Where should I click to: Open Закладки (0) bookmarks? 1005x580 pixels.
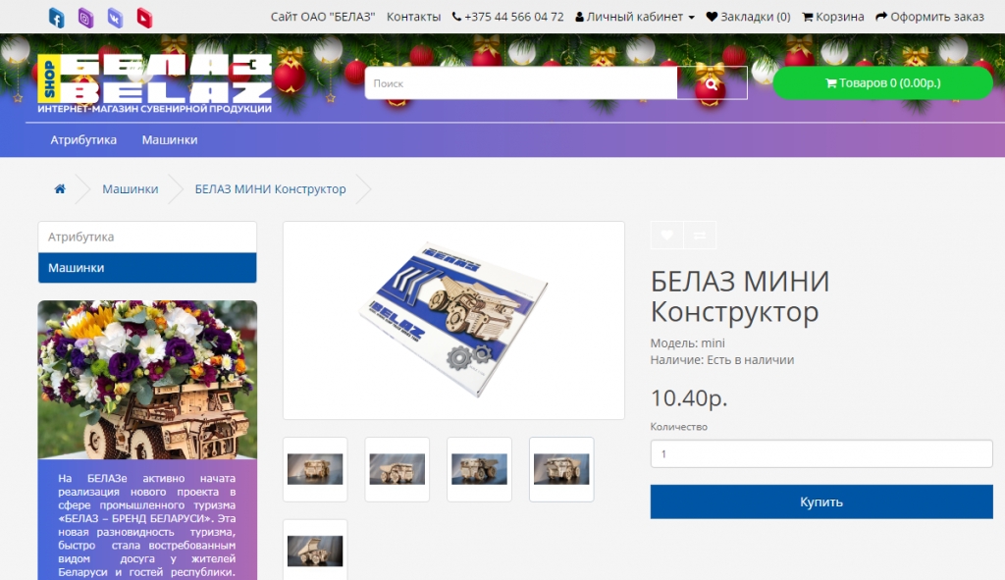click(x=748, y=17)
